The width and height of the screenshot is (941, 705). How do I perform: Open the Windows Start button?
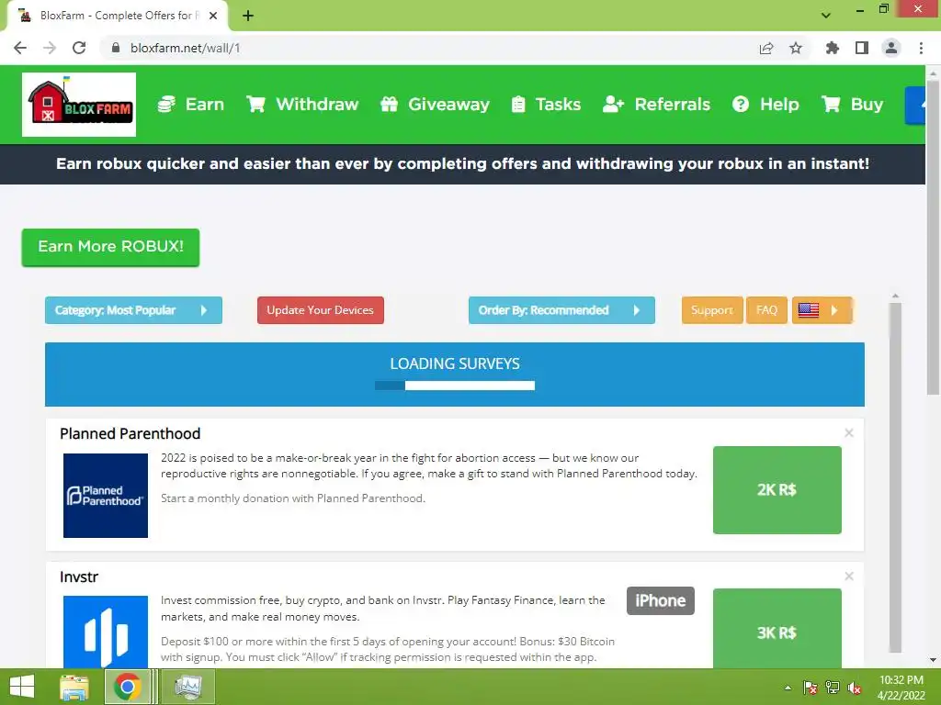point(22,687)
